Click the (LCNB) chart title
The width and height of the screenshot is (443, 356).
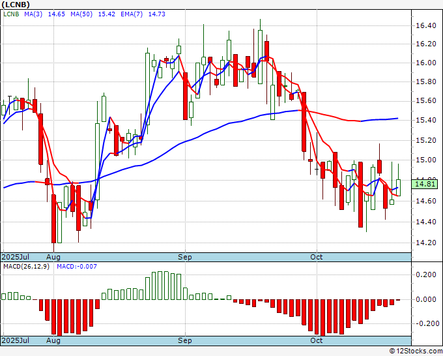click(x=16, y=5)
